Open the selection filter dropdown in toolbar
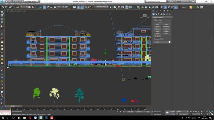214x120 pixels. pos(24,7)
